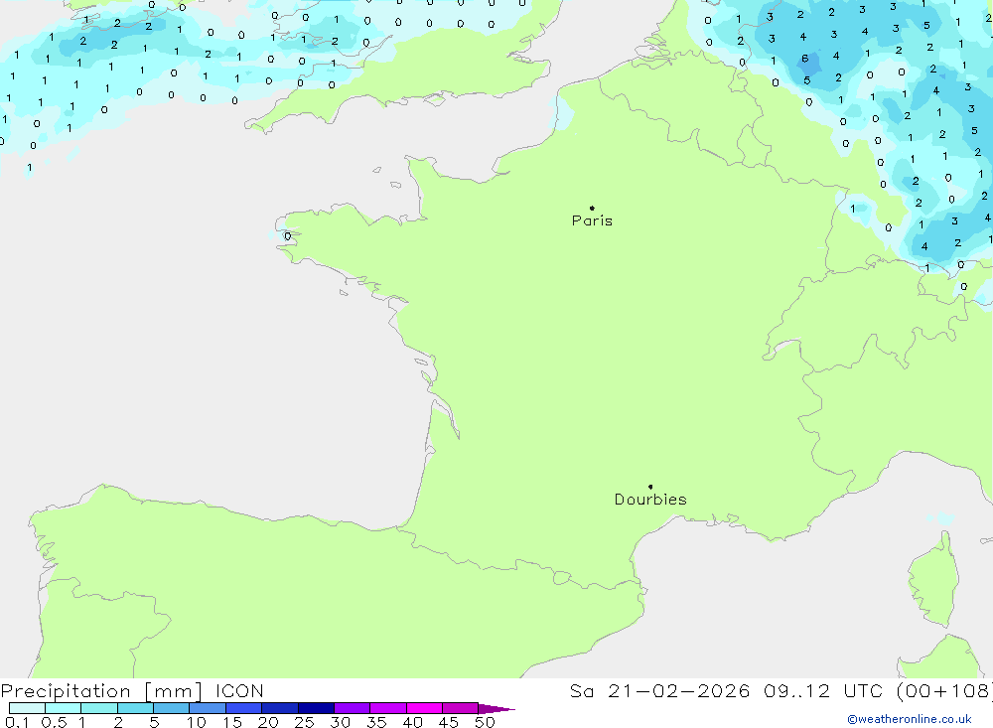The width and height of the screenshot is (993, 728).
Task: Click the '(00+108)' forecast run text
Action: coord(944,691)
